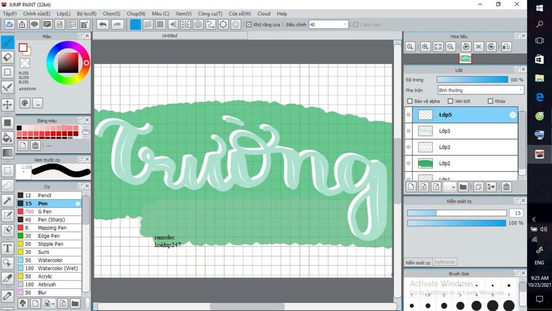Select the Select Pen tool
The image size is (552, 311).
click(x=8, y=215)
